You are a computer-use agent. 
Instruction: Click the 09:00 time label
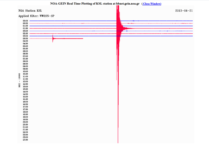coord(25,66)
